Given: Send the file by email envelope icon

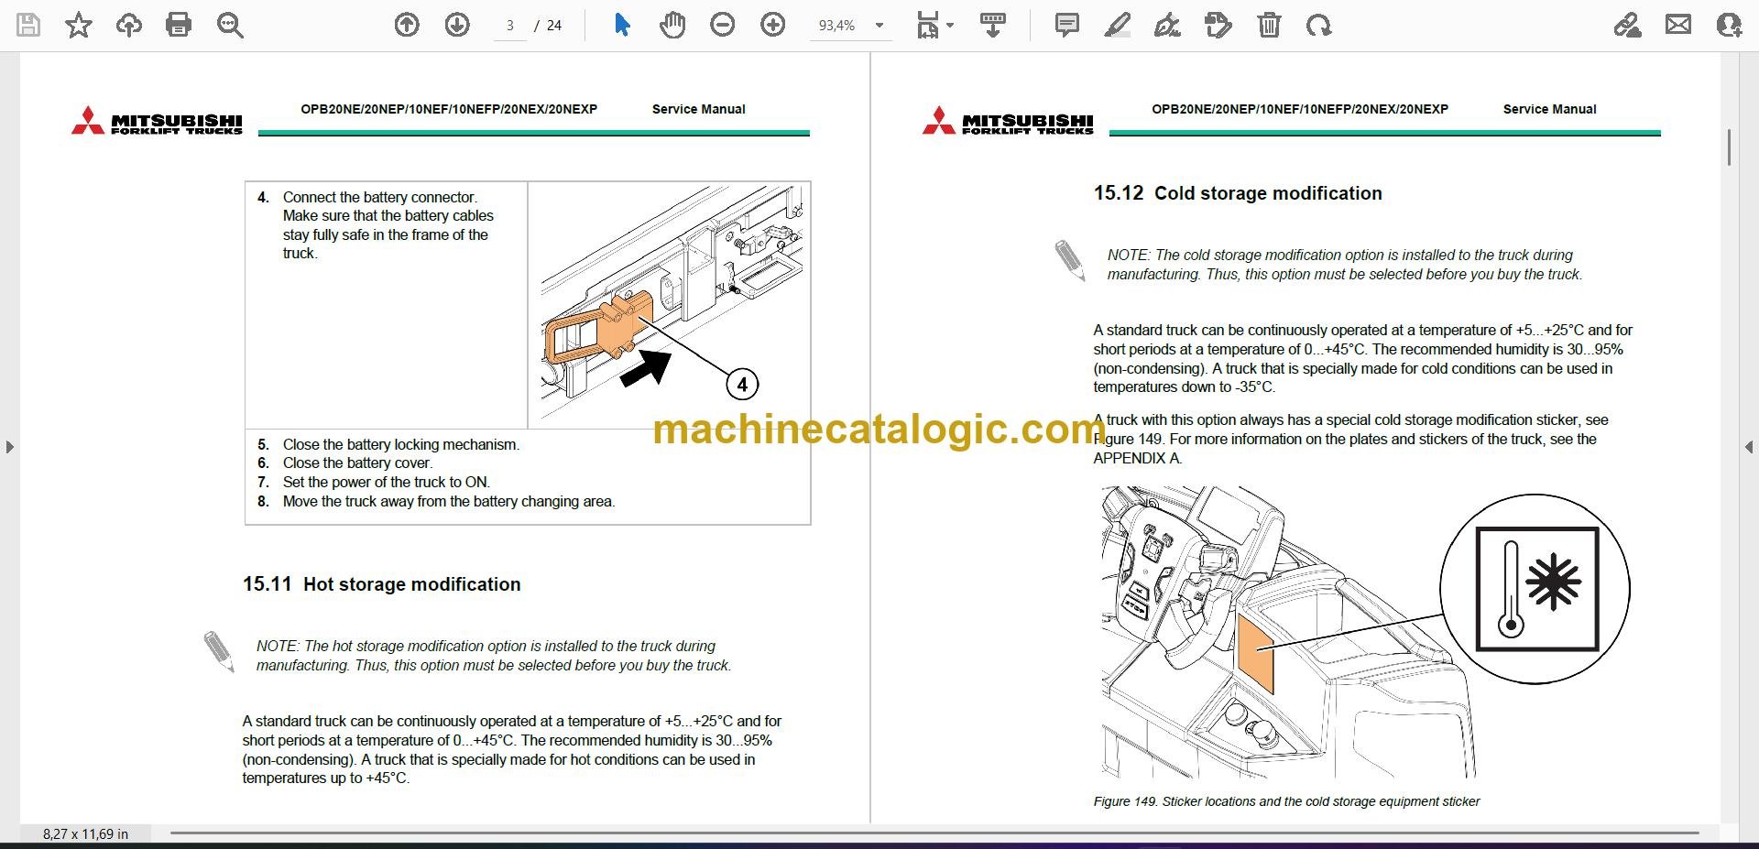Looking at the screenshot, I should [x=1678, y=25].
